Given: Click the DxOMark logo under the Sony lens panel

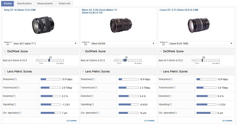Looking at the screenshot, I should click(71, 121).
